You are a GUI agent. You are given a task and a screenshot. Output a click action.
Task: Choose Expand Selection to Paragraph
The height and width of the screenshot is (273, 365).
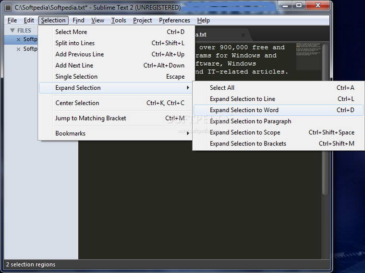pyautogui.click(x=278, y=121)
